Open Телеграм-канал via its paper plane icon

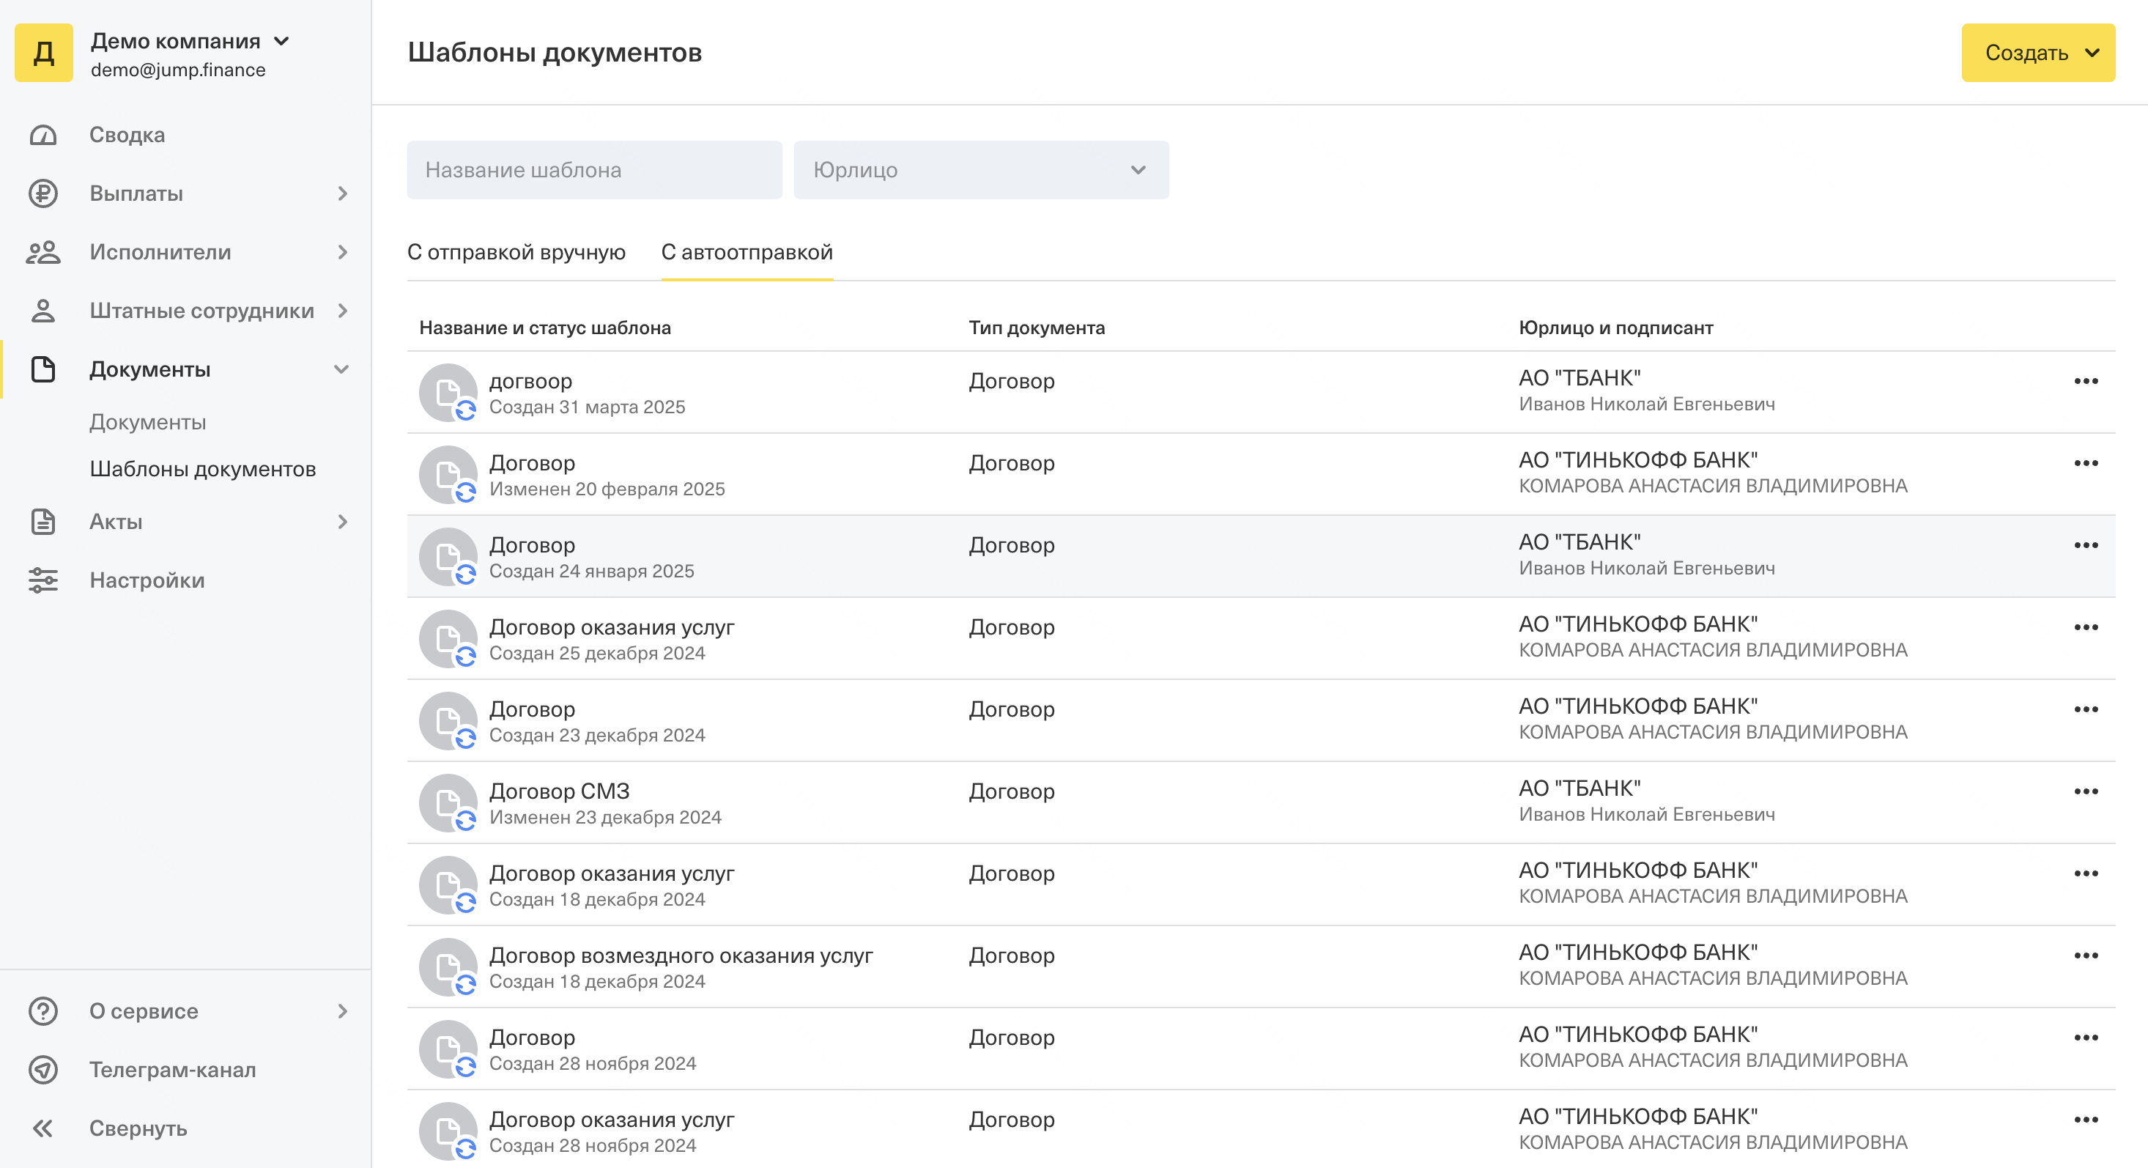(x=42, y=1070)
